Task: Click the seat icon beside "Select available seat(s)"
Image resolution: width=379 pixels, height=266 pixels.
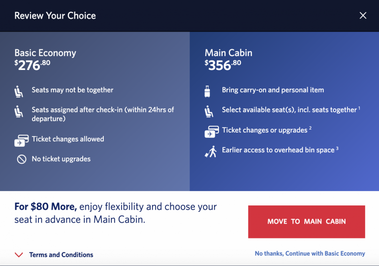Action: pyautogui.click(x=209, y=111)
